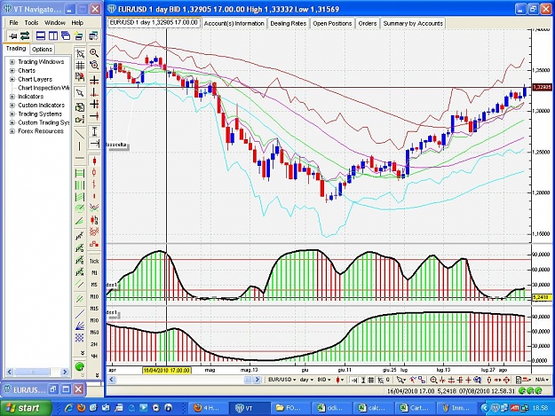Expand the Charts tree node
555x416 pixels.
12,71
